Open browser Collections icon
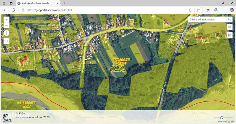 (x=216, y=10)
